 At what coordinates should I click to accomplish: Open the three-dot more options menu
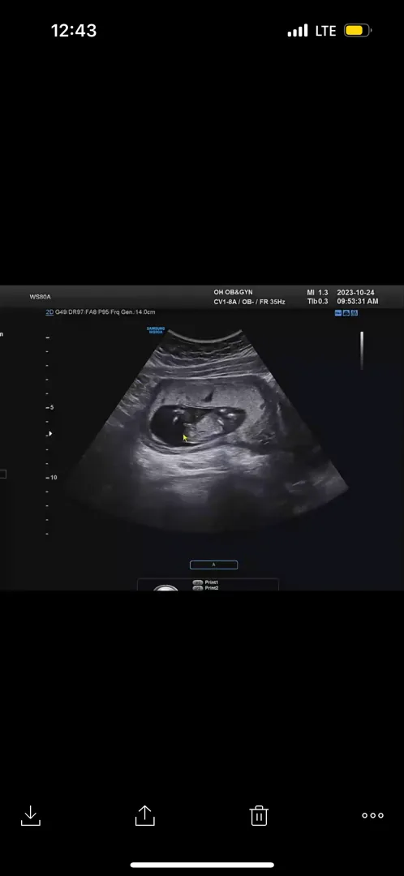click(372, 816)
